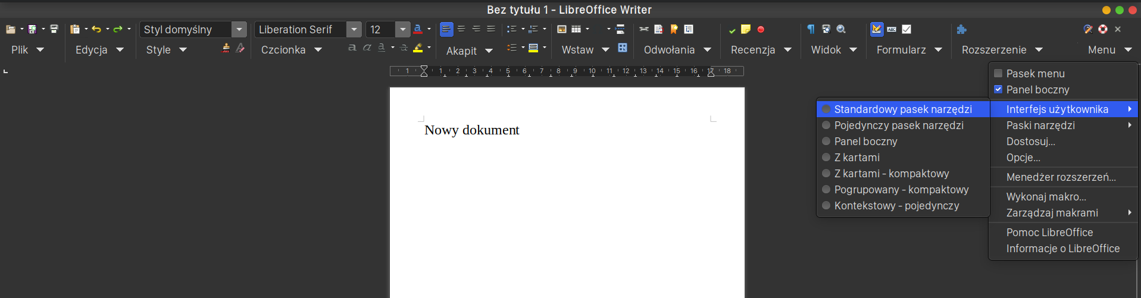Save the document with the floppy icon
Screen dimensions: 1141x298
[32, 29]
